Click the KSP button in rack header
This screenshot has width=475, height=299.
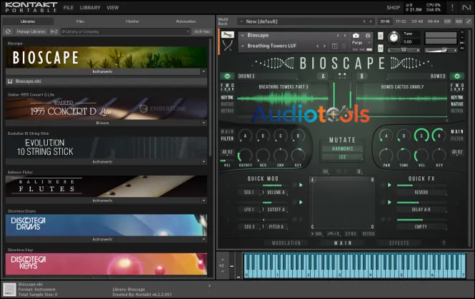(x=447, y=21)
